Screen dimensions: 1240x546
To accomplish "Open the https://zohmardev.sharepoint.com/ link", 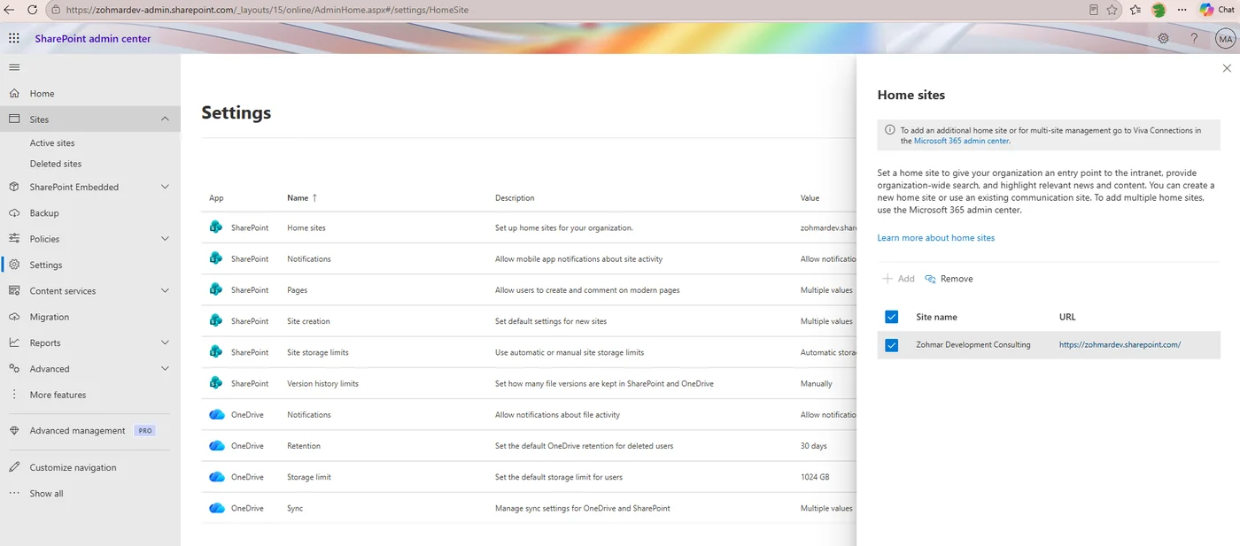I will pos(1120,345).
